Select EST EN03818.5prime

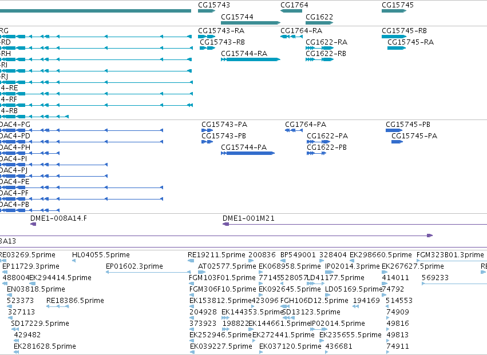tap(36, 289)
